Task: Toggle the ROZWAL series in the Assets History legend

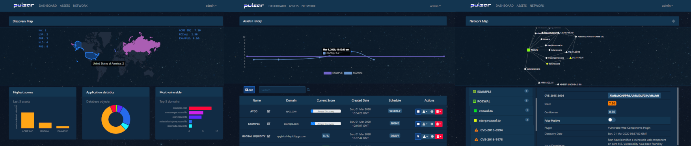Action: click(353, 73)
